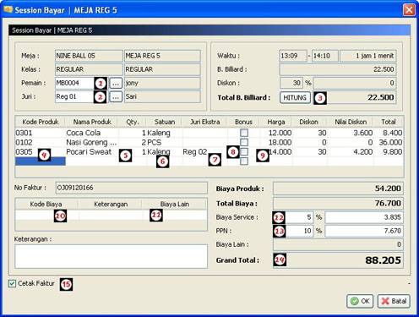
Task: Click the Grand Total value 88.205
Action: (383, 260)
